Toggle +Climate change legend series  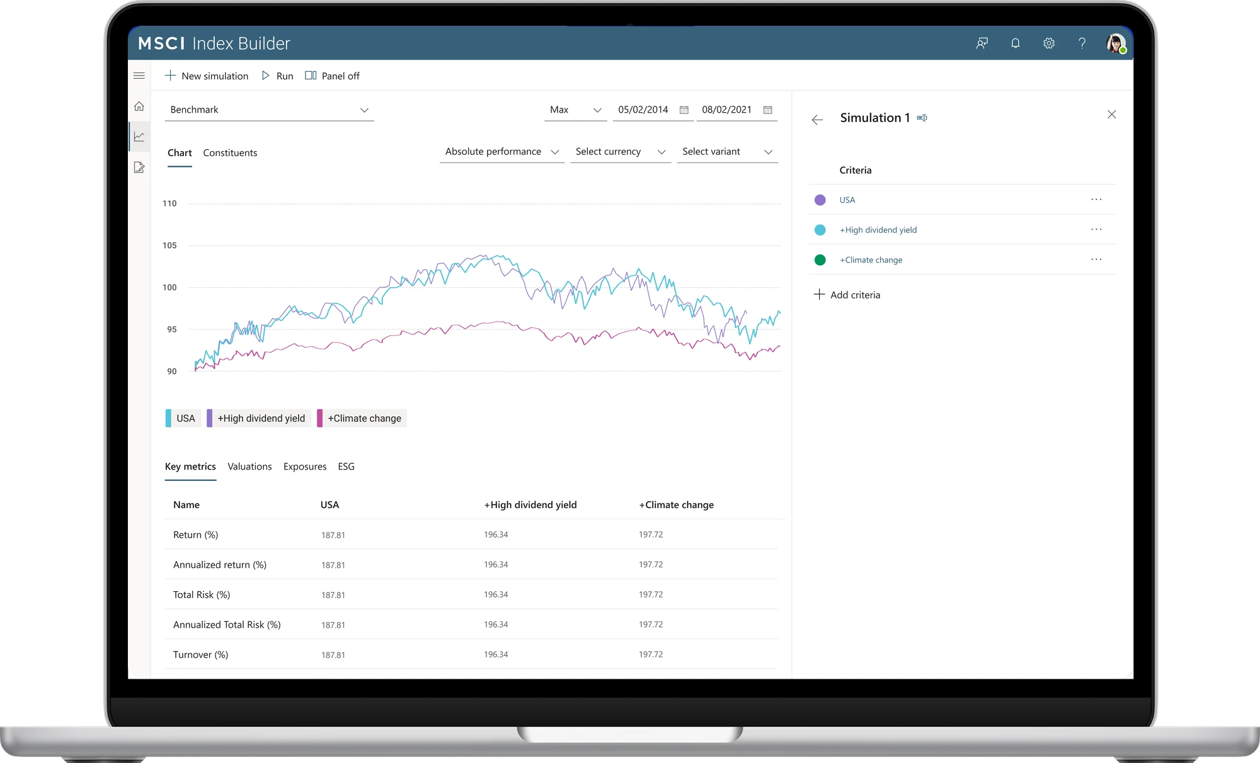[x=362, y=418]
